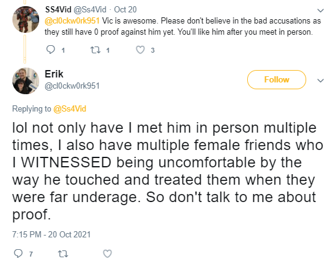Click the SS4Vid display name

click(x=58, y=9)
